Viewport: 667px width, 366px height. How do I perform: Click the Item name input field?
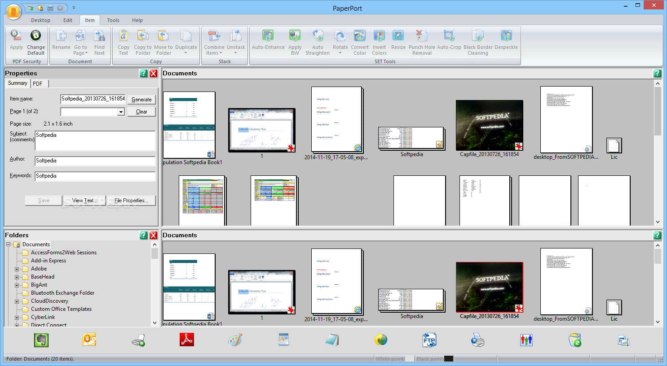coord(93,99)
